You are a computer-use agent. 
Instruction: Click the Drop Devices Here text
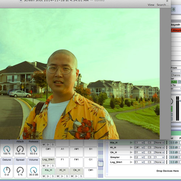[168, 171]
